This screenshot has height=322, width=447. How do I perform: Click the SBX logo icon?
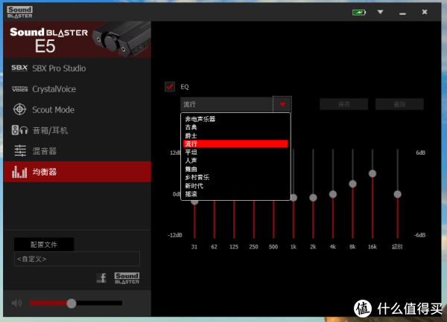pyautogui.click(x=19, y=68)
